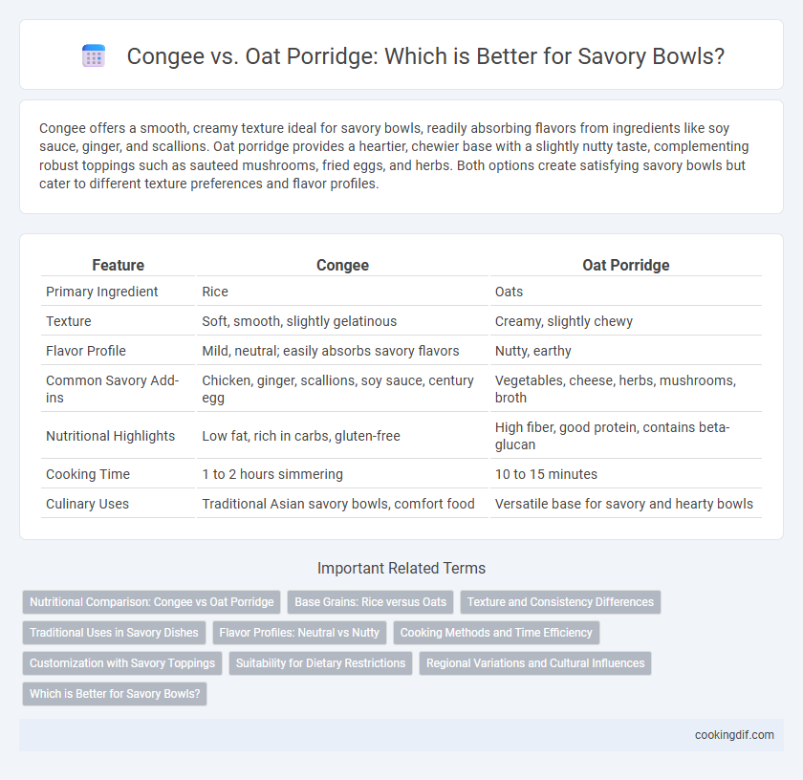803x780 pixels.
Task: Select 'Texture and Consistency Differences' tag
Action: pyautogui.click(x=560, y=602)
